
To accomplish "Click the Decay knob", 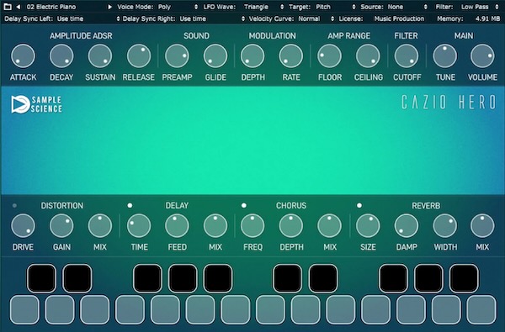I will [x=61, y=56].
